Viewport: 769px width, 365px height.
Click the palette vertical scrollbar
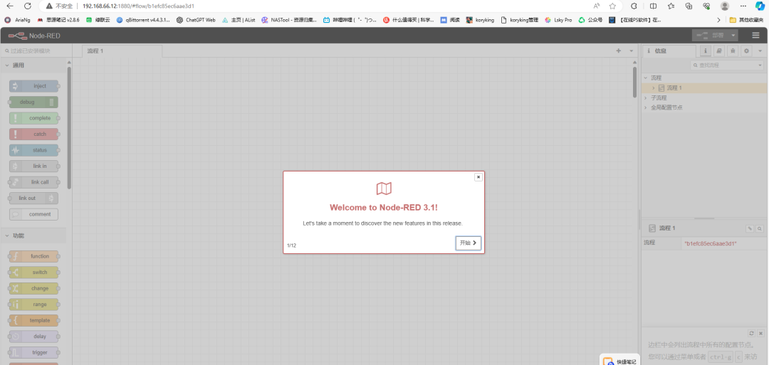69,127
